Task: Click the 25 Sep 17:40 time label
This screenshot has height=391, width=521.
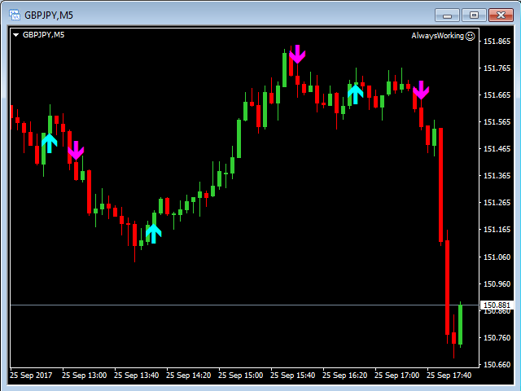Action: (449, 376)
